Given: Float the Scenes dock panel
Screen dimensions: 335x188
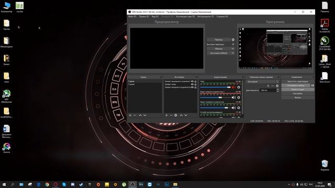Looking at the screenshot, I should [161, 77].
